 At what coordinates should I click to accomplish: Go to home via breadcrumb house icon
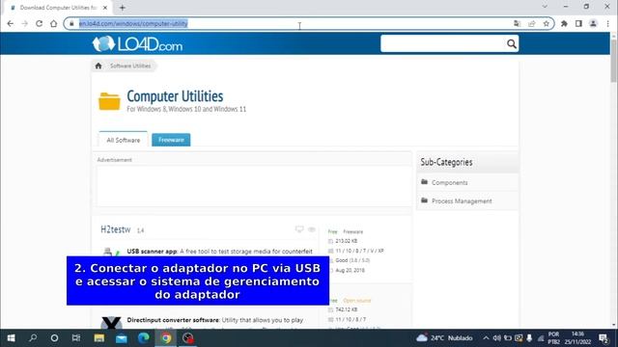point(98,66)
